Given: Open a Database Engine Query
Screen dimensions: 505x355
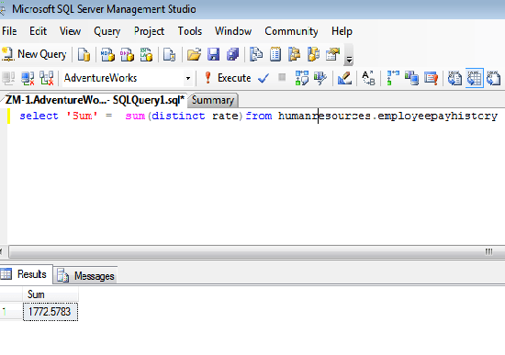Looking at the screenshot, I should coord(84,54).
